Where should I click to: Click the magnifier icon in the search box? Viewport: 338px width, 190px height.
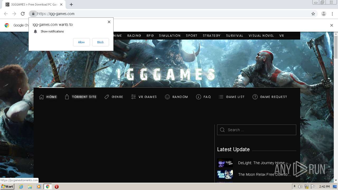[x=222, y=130]
